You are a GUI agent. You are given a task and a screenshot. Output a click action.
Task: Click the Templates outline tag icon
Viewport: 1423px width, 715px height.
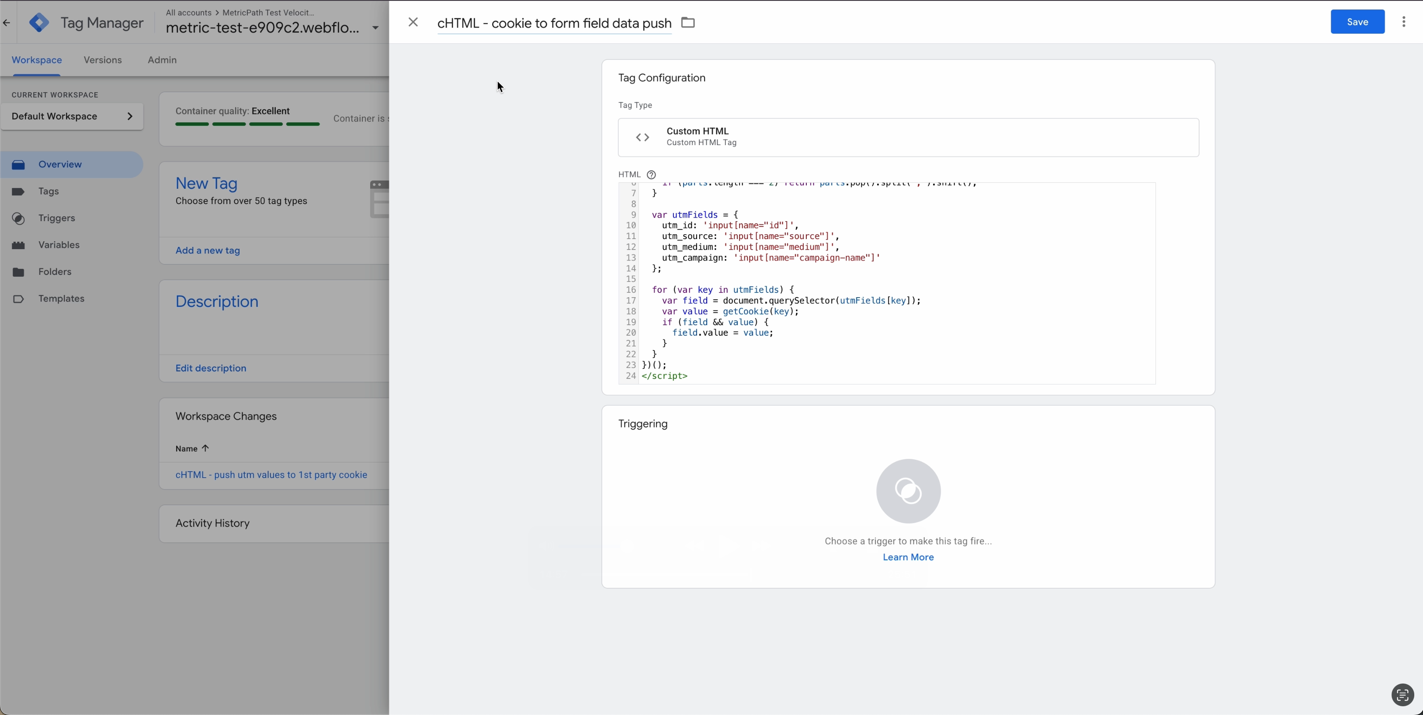[18, 299]
